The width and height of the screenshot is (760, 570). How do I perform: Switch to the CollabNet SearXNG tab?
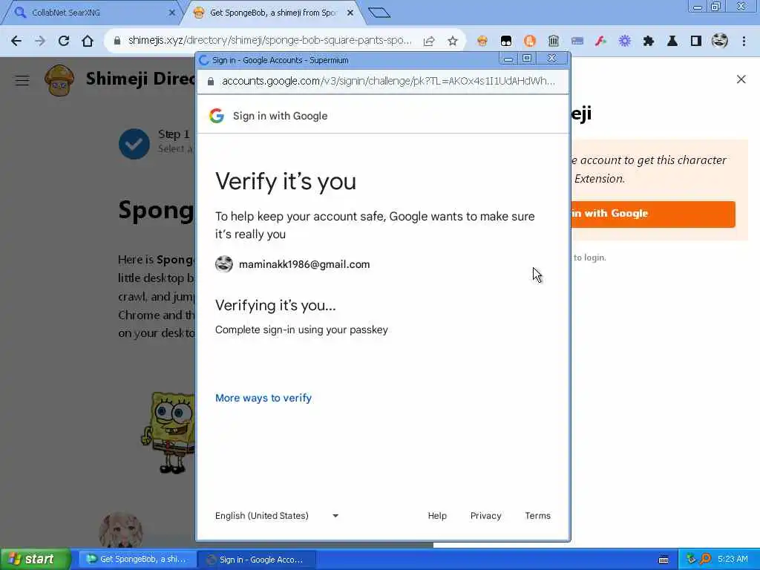(92, 13)
